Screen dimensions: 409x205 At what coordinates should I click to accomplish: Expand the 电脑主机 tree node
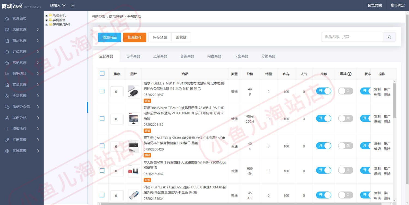pos(47,15)
